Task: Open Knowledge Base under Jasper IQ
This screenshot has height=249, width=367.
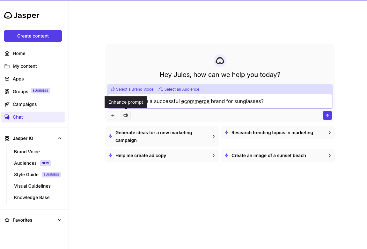Action: [32, 197]
